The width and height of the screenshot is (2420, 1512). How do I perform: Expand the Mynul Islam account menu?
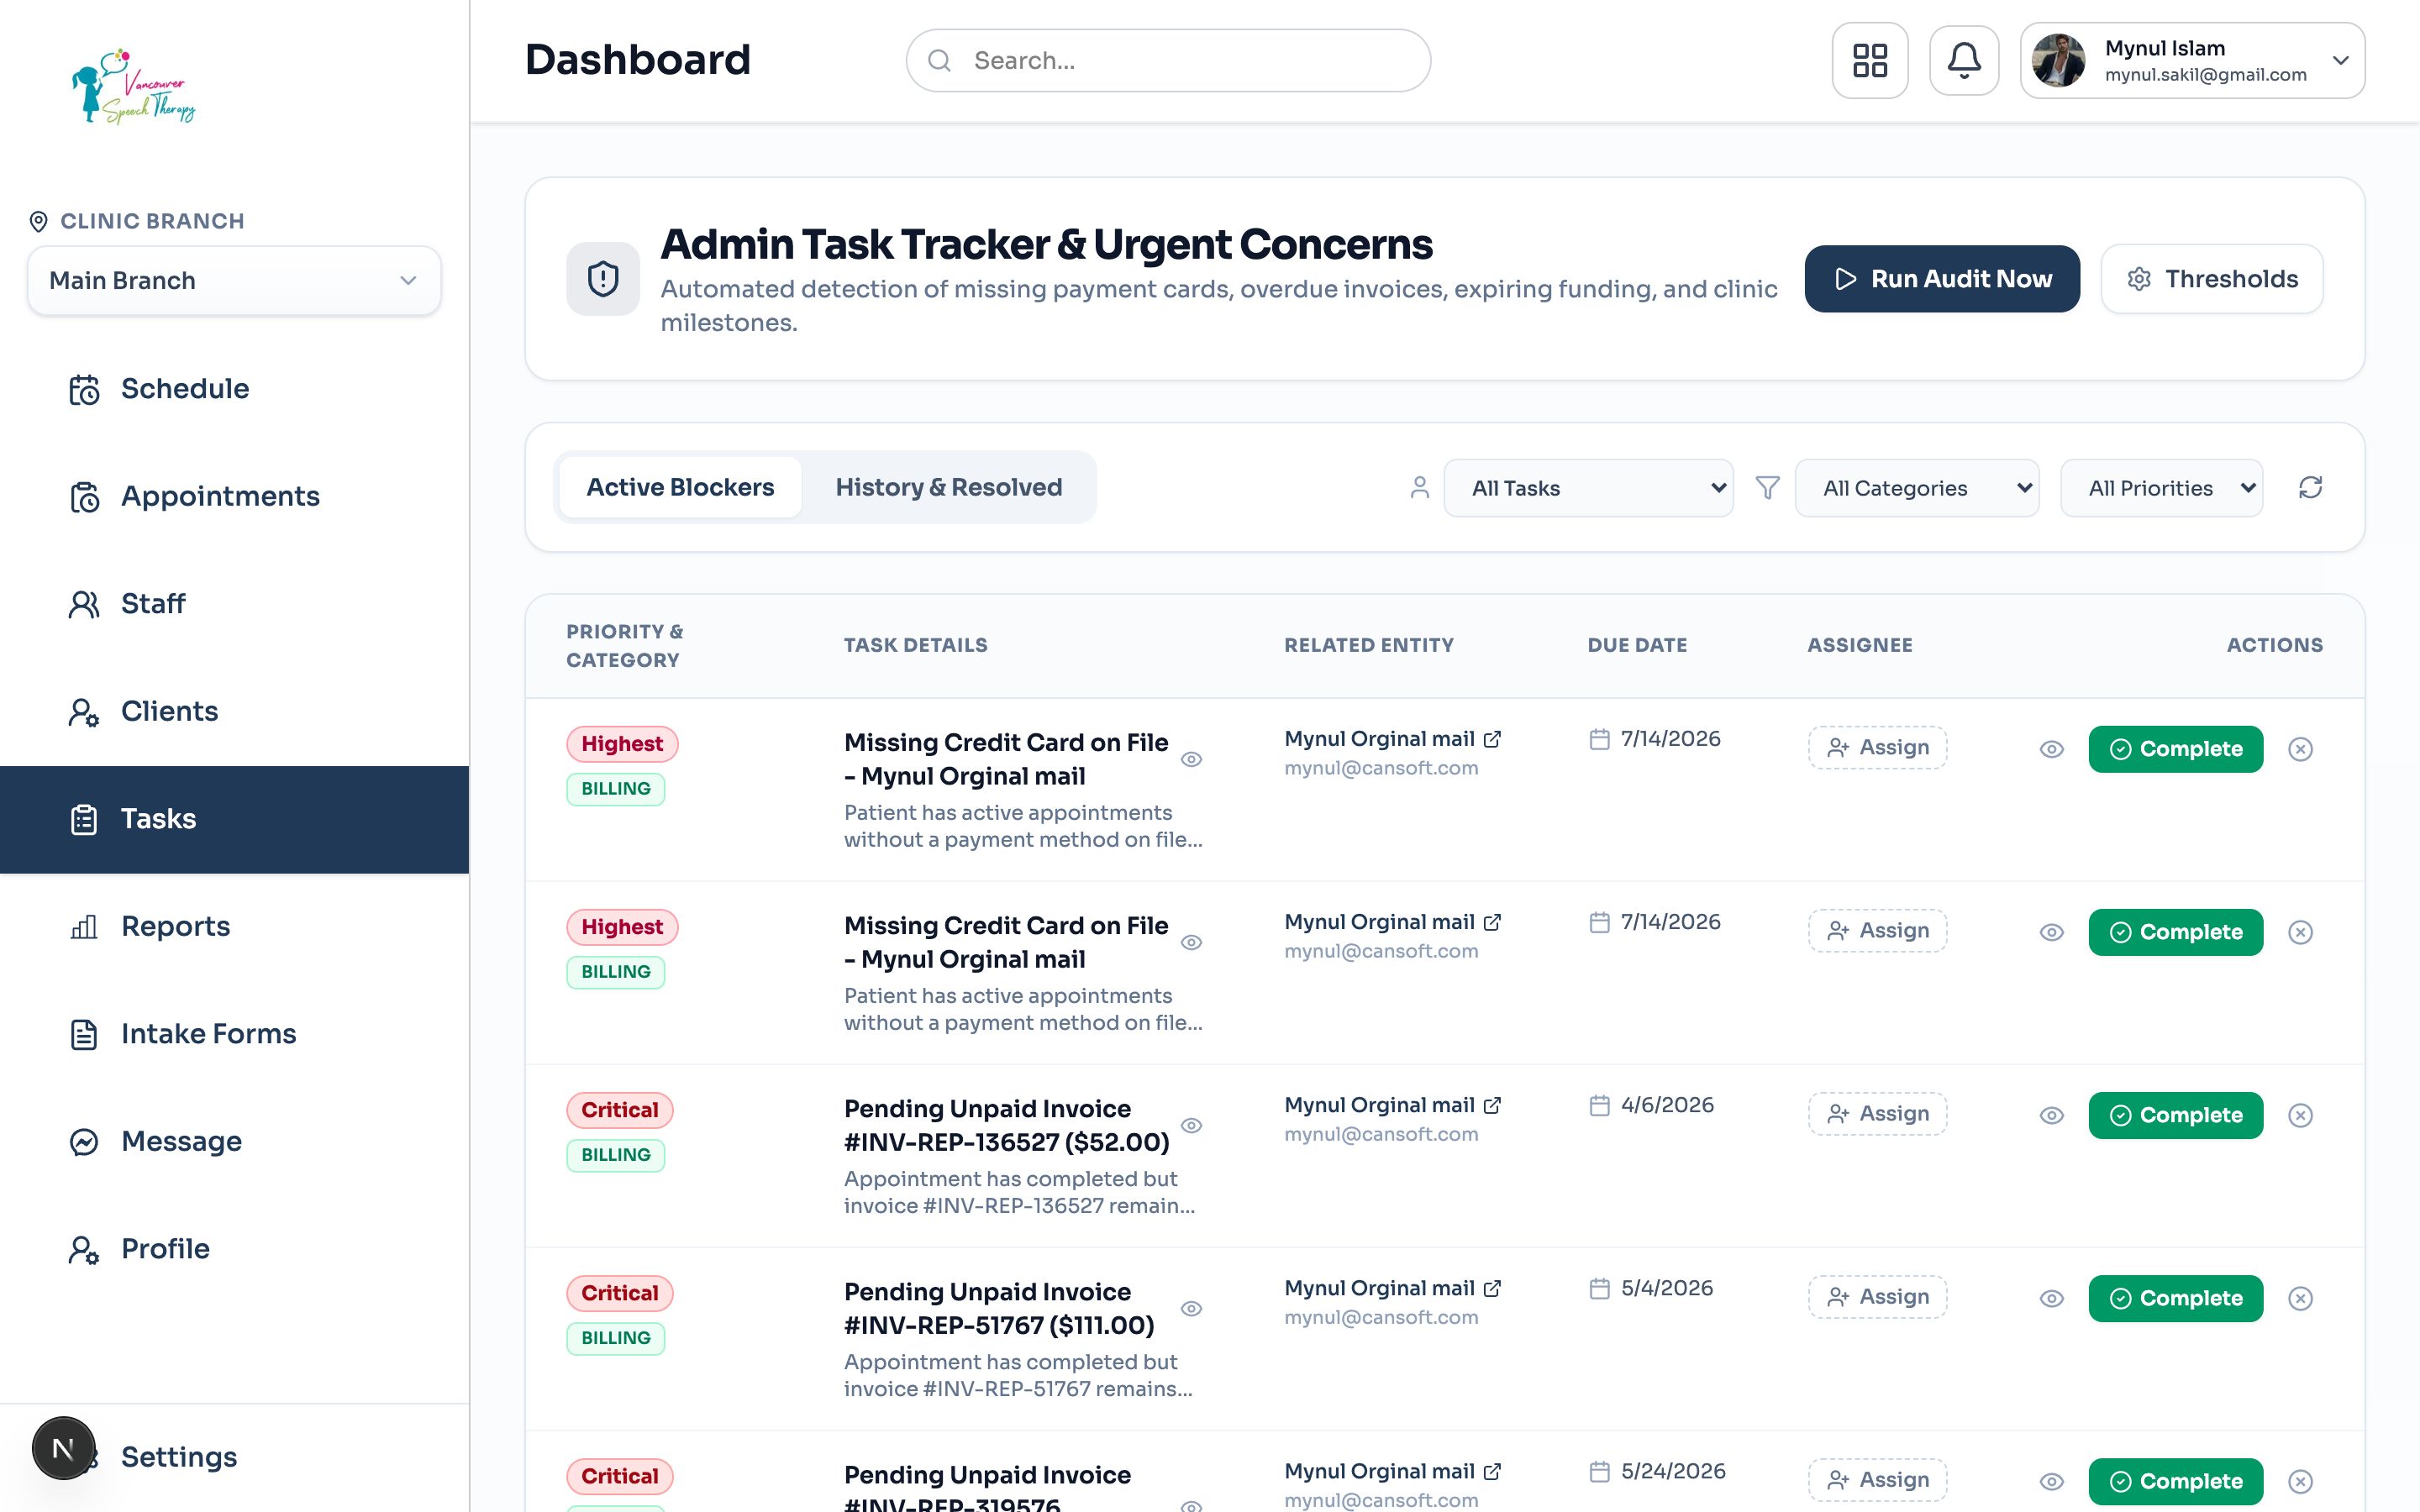[x=2192, y=61]
